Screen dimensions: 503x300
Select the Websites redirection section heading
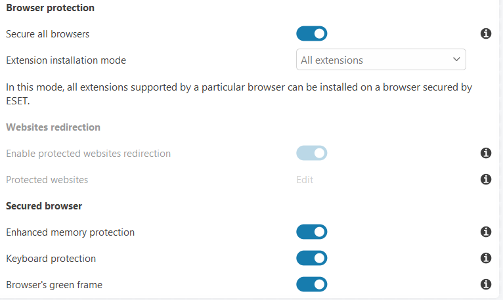53,127
